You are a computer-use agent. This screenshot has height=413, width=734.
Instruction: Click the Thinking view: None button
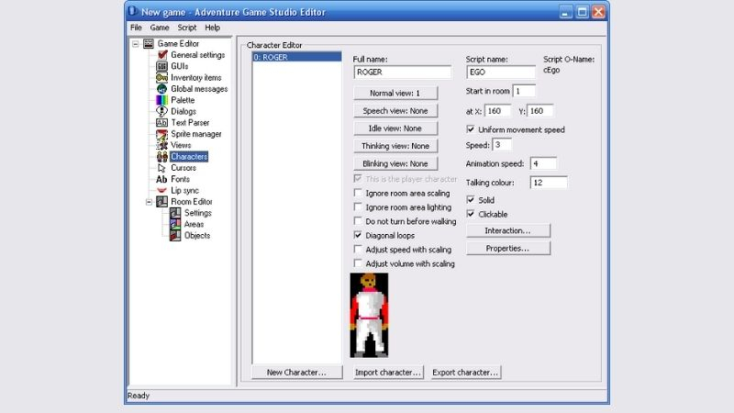(x=395, y=146)
